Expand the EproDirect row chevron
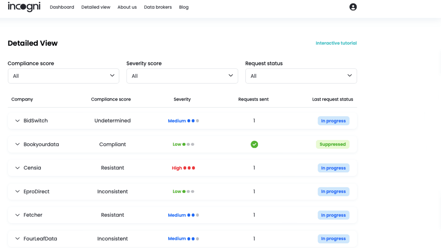The width and height of the screenshot is (441, 248). coord(17,191)
